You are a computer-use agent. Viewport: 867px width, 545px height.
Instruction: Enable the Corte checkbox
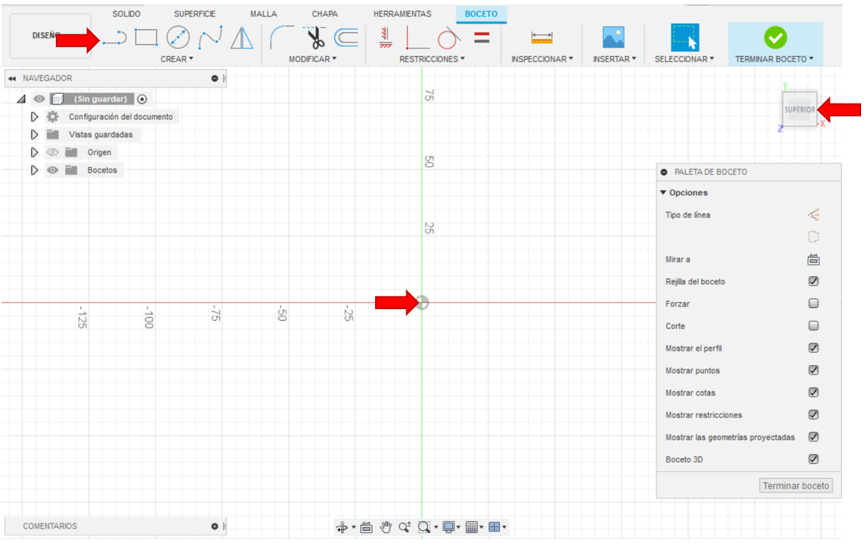pos(813,325)
